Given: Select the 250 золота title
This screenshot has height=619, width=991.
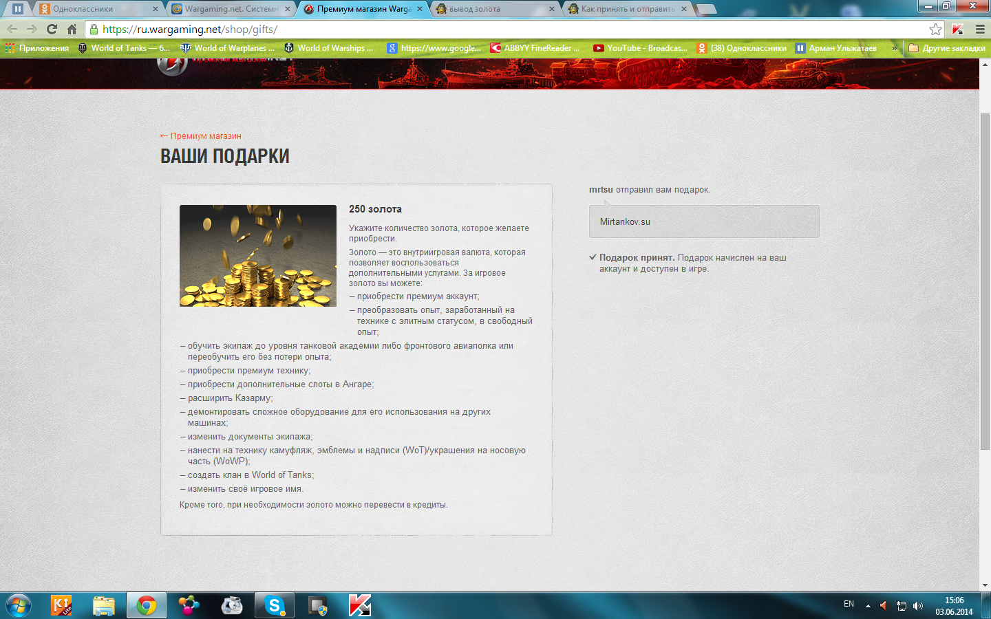Looking at the screenshot, I should point(375,209).
